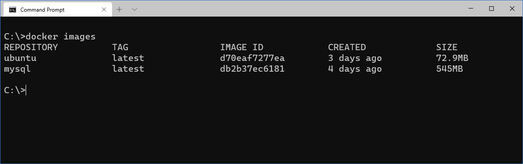Expand the new tab profile dropdown

[x=135, y=9]
